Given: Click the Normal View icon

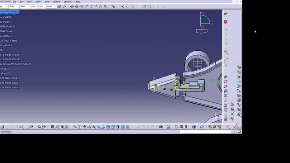Looking at the screenshot, I should [103, 127].
